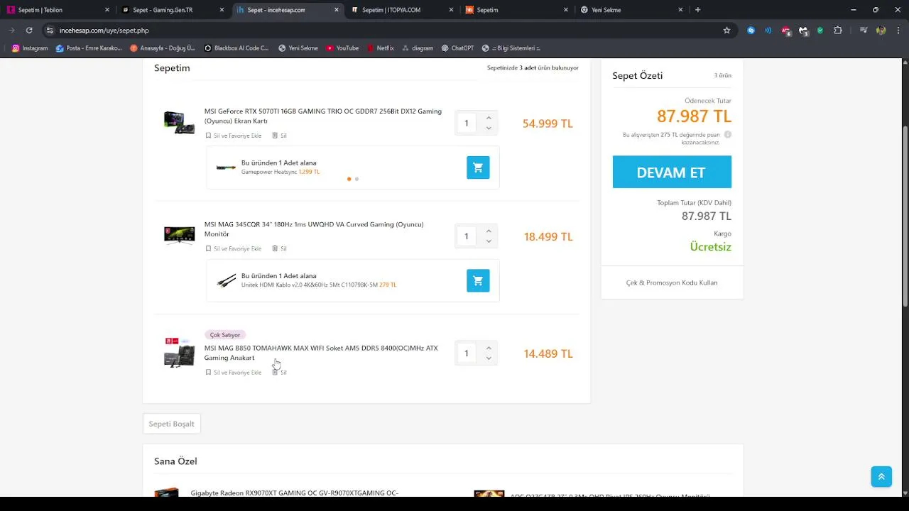Click Çek & Promosyon Kodu Kullan link

[672, 282]
